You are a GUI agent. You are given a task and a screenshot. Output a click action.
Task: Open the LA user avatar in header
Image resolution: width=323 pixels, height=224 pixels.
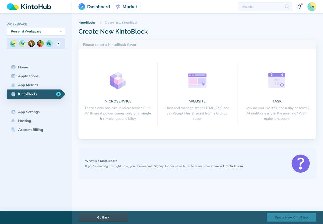pyautogui.click(x=312, y=7)
